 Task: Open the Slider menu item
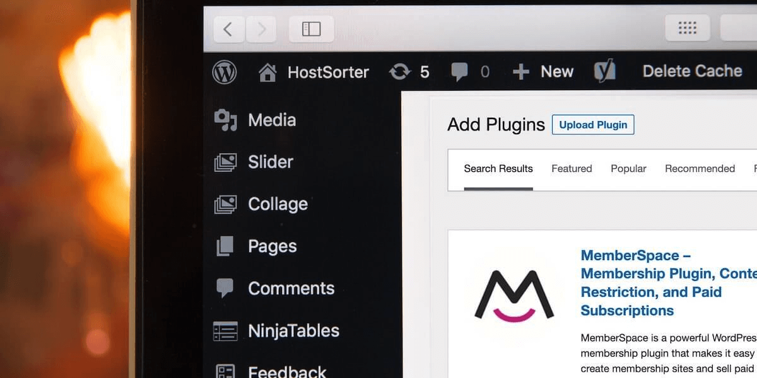[271, 162]
